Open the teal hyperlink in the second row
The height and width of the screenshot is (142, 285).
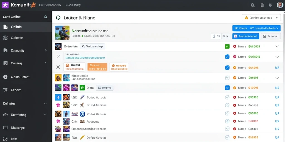85,58
